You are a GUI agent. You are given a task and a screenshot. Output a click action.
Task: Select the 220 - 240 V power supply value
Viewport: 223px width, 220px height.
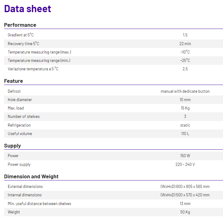185,164
